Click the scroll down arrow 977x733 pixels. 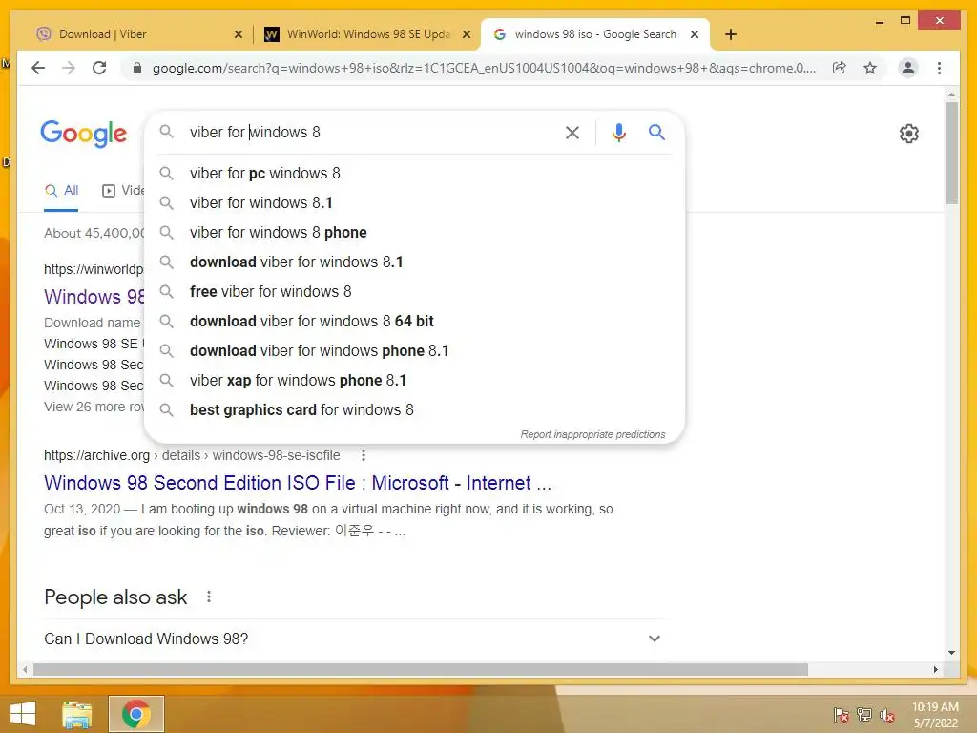click(x=951, y=653)
